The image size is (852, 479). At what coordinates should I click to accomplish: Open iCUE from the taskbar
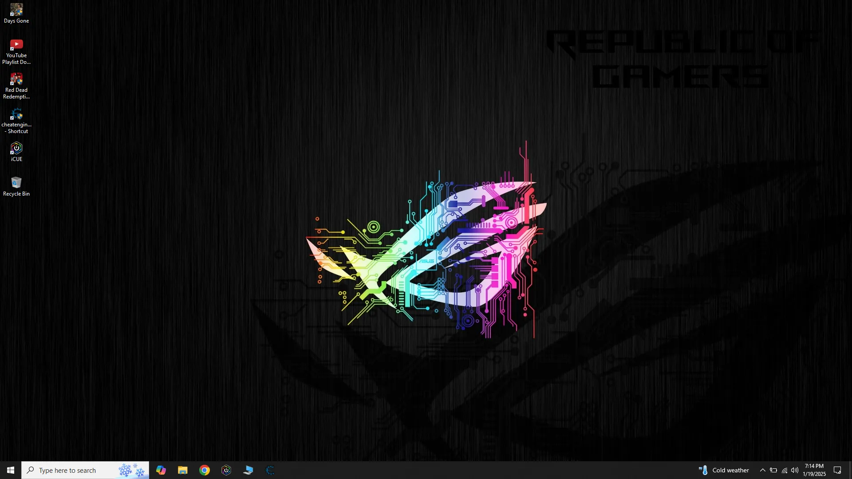click(x=226, y=470)
